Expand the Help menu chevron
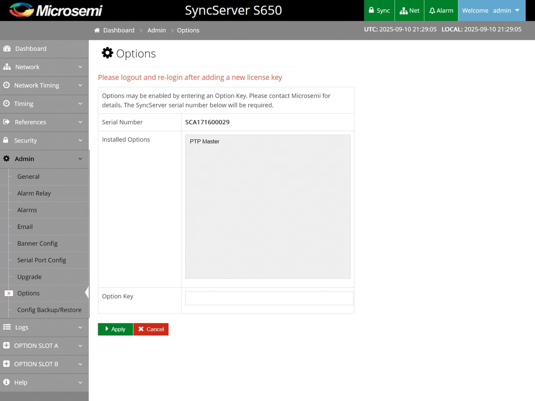 80,383
